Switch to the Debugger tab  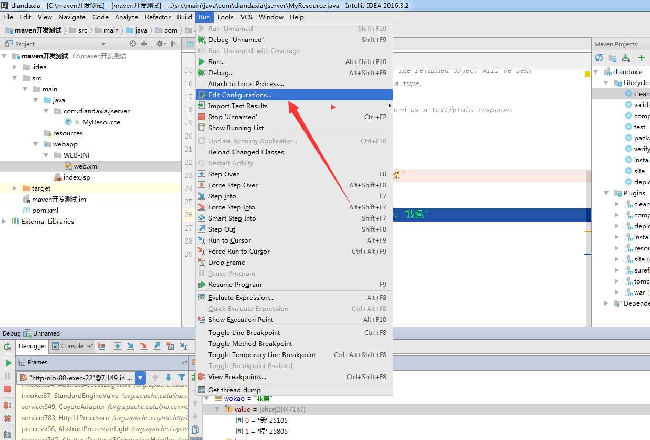(x=33, y=346)
